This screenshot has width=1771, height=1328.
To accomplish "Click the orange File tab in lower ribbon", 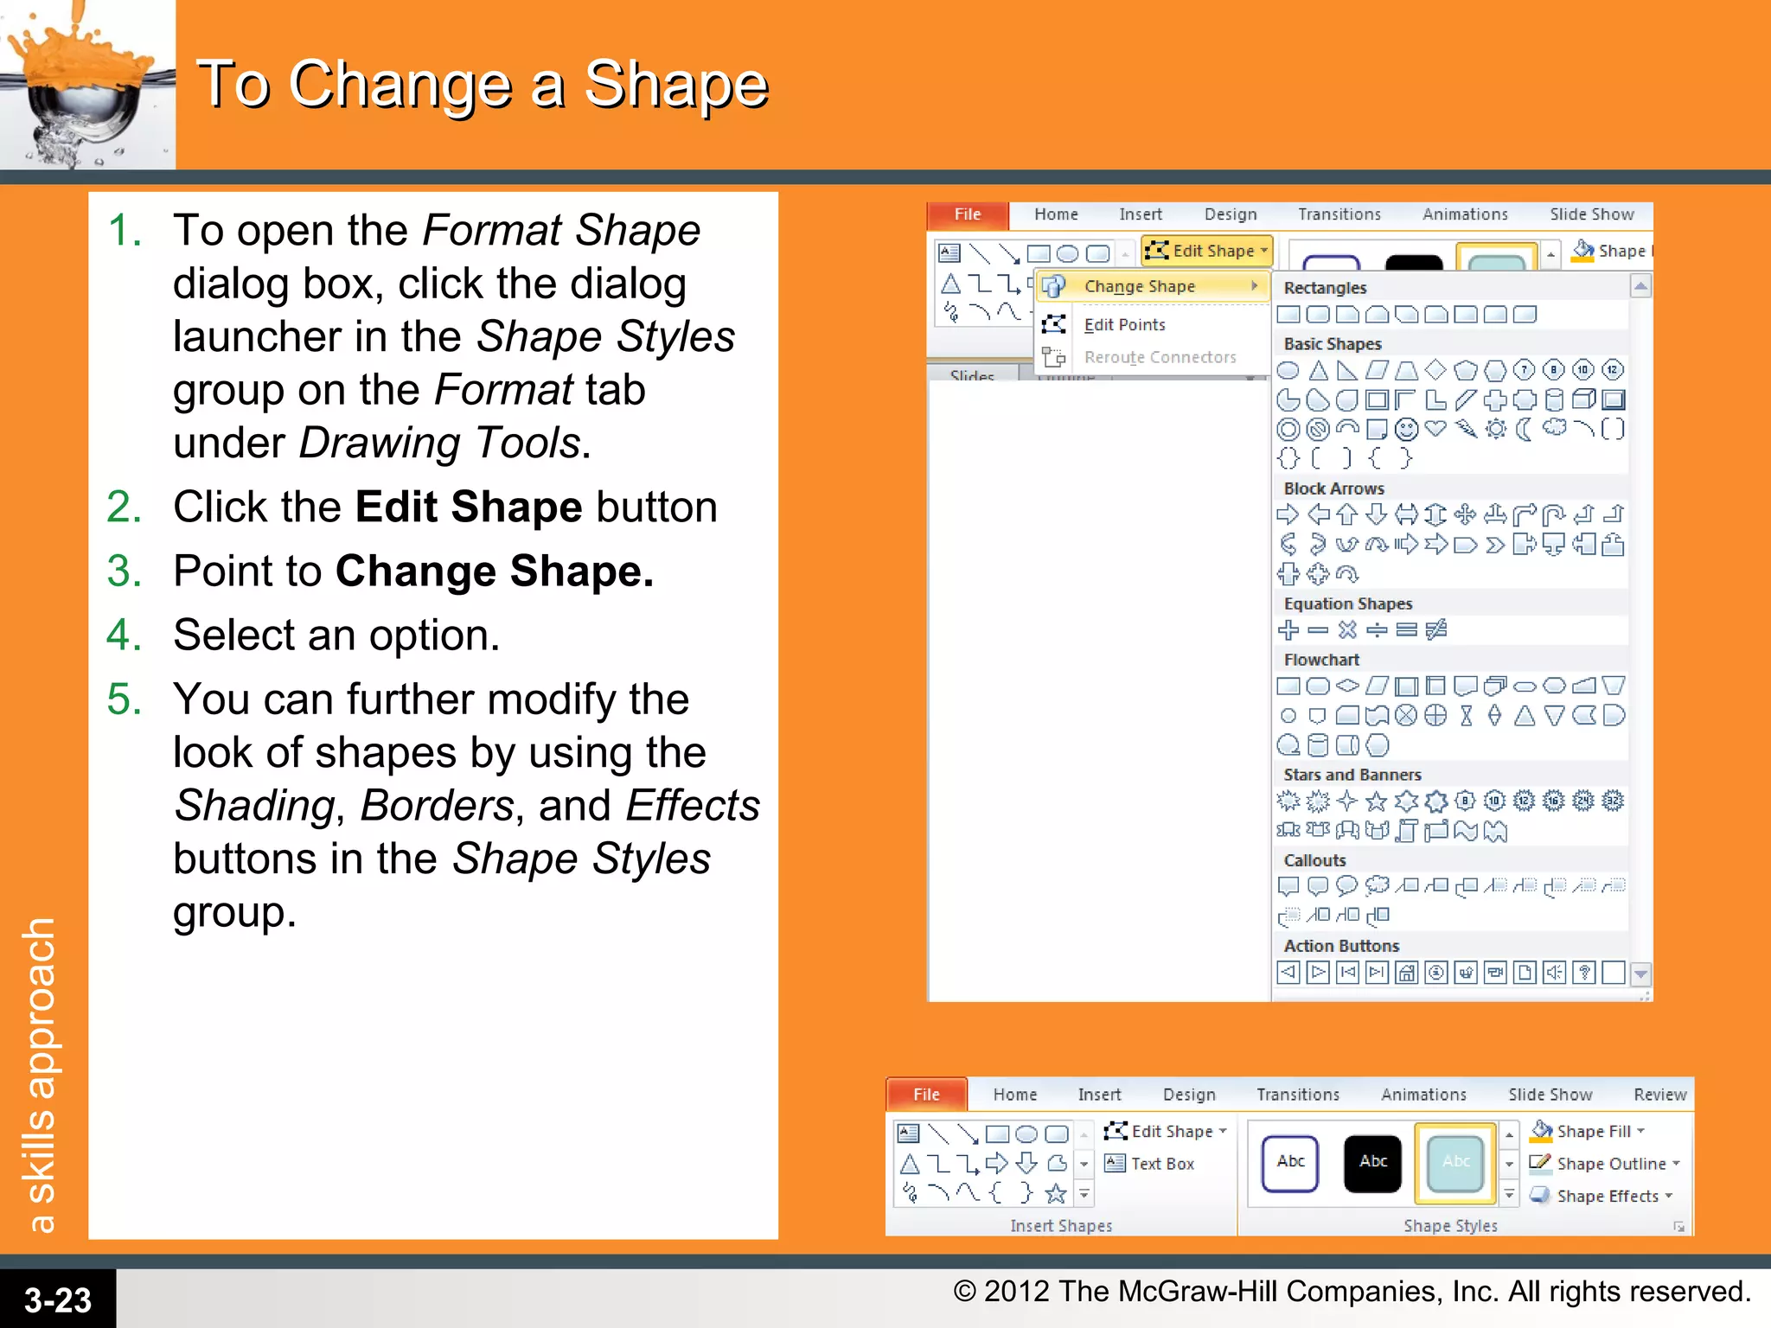I will coord(926,1095).
